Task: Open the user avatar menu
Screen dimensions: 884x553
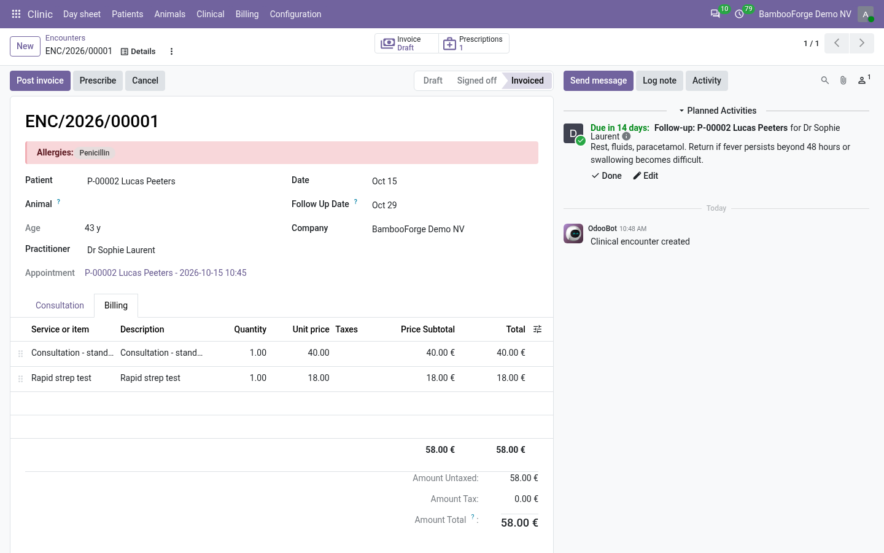Action: [866, 14]
